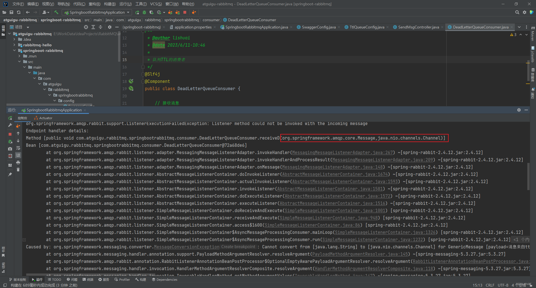Expand all nodes in the project tree
This screenshot has height=288, width=536.
point(93,27)
